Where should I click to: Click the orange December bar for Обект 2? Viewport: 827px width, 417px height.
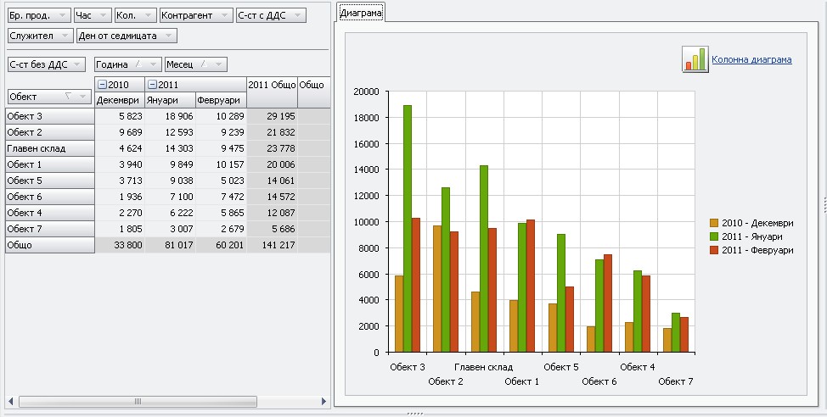[x=437, y=288]
